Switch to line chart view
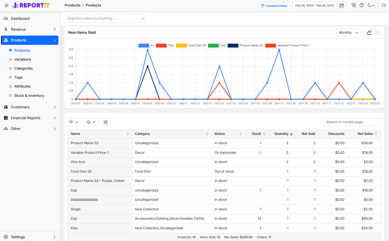This screenshot has width=389, height=241. [369, 32]
